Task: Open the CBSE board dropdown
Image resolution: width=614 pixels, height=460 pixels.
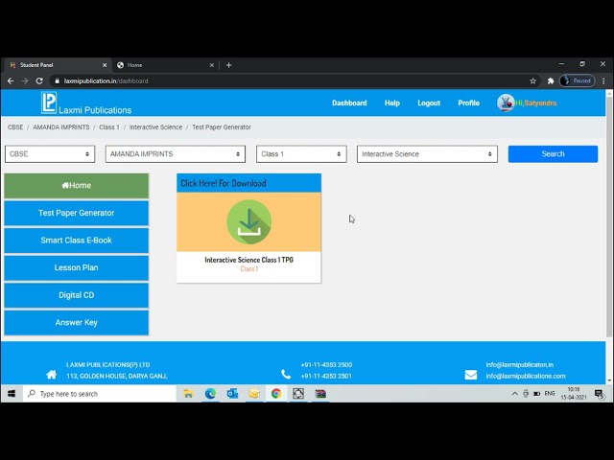Action: click(x=50, y=154)
